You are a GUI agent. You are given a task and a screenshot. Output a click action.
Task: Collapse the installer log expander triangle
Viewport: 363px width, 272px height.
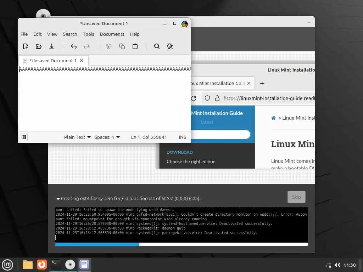(58, 199)
